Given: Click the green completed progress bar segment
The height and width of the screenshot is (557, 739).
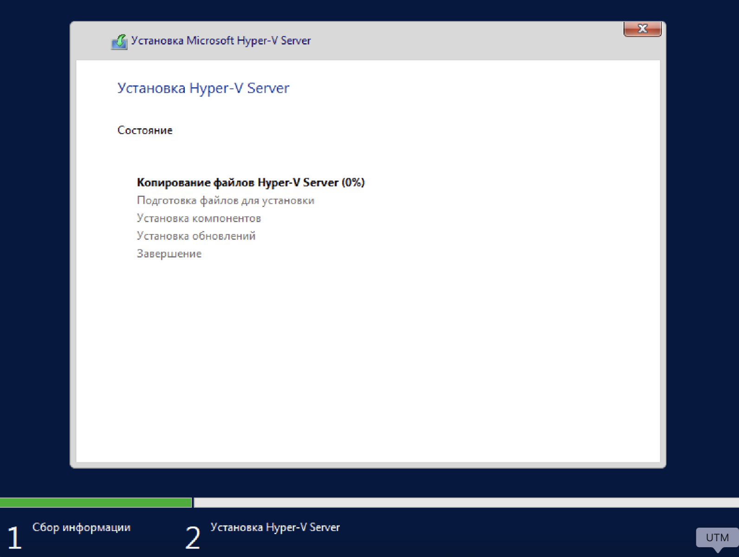Looking at the screenshot, I should (95, 502).
